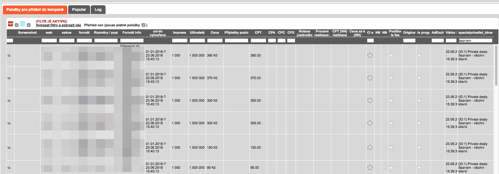The width and height of the screenshot is (499, 174).
Task: Select the radio circle in the 390 Kč row
Action: pos(370,55)
